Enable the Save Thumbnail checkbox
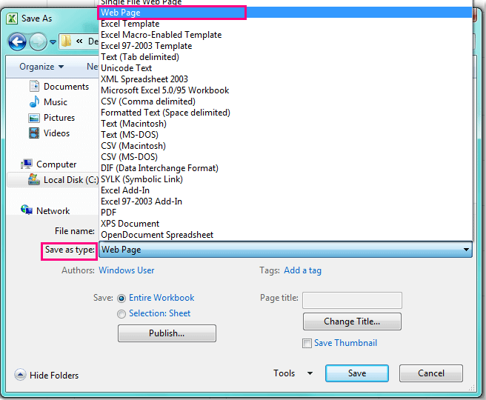 [x=307, y=343]
